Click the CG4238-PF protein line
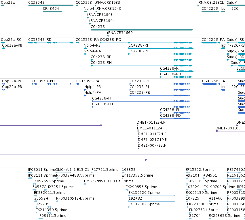Screen dimensions: 245x220 click(x=141, y=101)
